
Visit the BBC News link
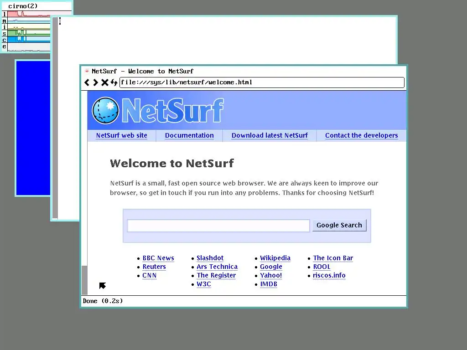(x=158, y=258)
